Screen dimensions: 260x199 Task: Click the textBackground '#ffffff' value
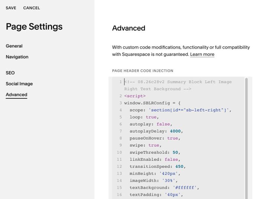pyautogui.click(x=185, y=187)
